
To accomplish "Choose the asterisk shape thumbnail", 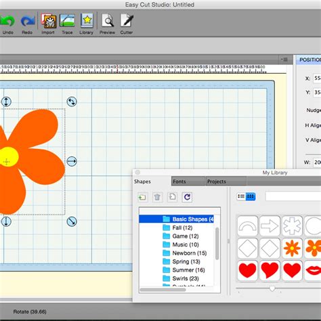I will 292,226.
